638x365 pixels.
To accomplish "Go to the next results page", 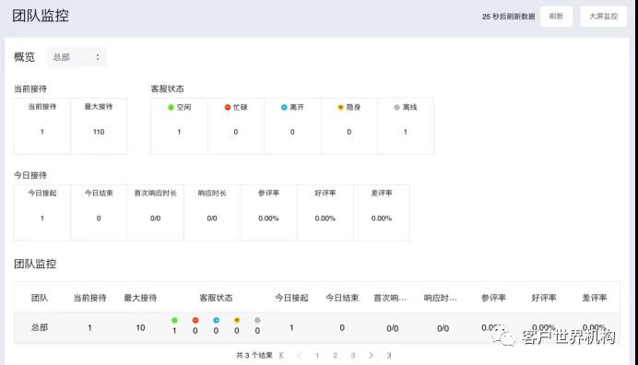I will [x=371, y=355].
